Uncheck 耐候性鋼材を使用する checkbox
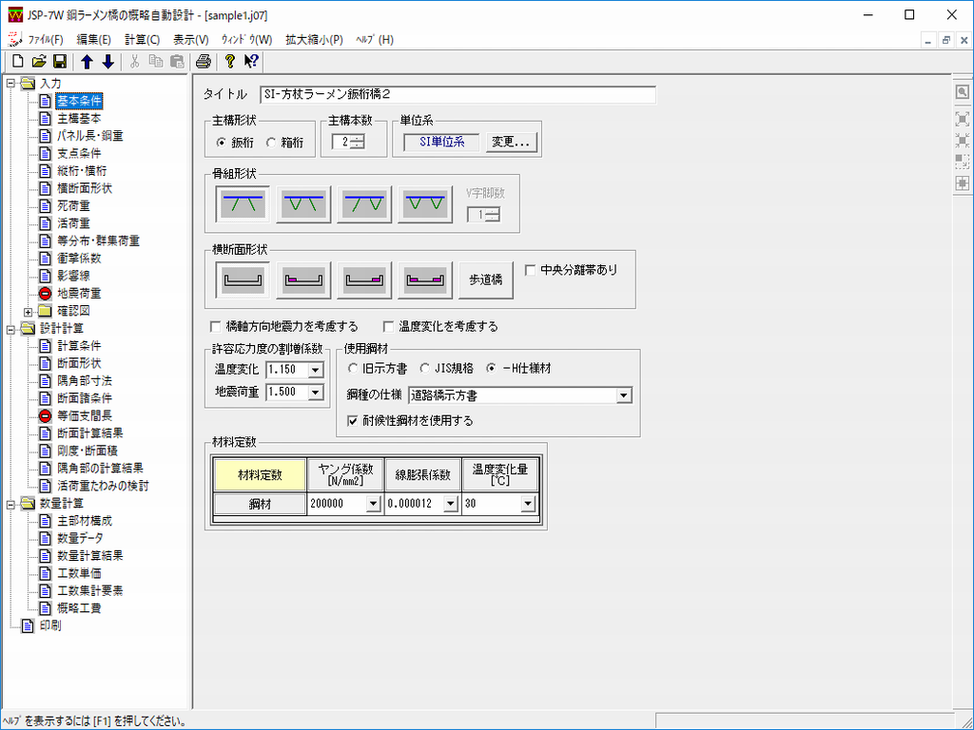974x730 pixels. [354, 420]
